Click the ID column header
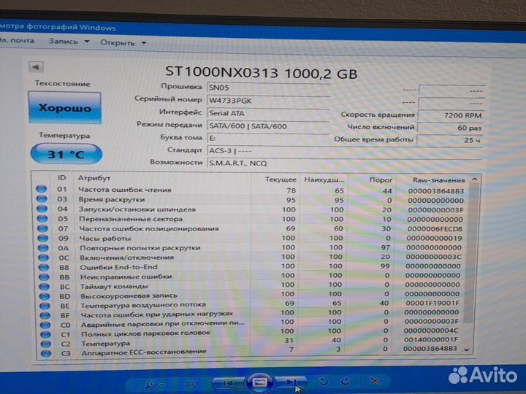The height and width of the screenshot is (394, 526). click(61, 177)
